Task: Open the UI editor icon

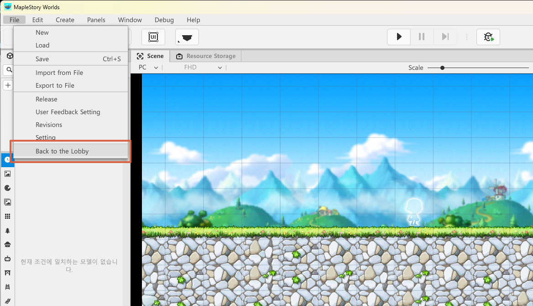Action: 153,37
